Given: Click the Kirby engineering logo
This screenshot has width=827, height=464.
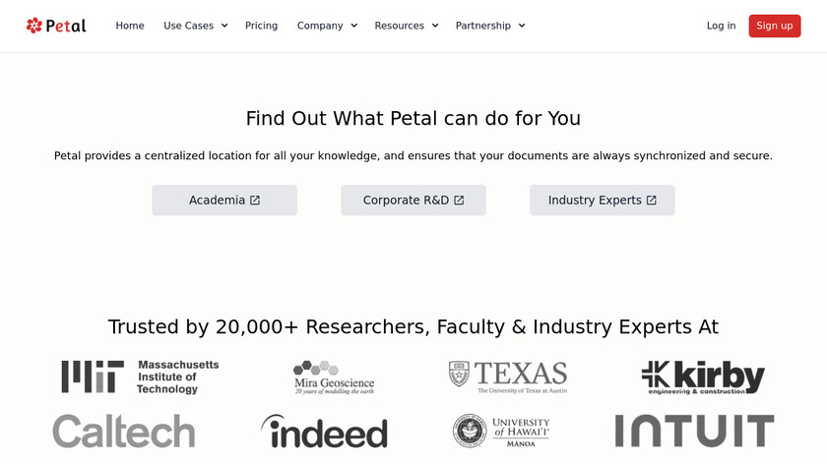Looking at the screenshot, I should pyautogui.click(x=702, y=377).
